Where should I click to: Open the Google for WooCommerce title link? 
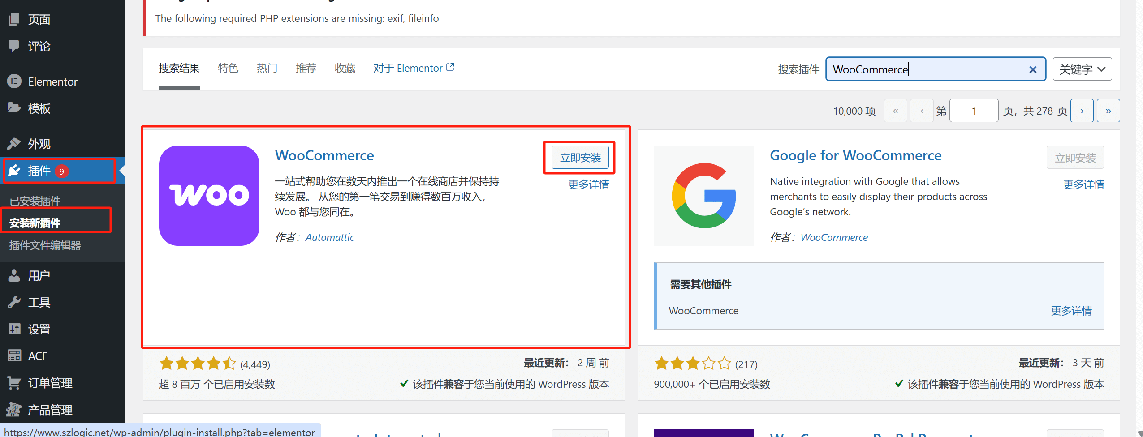[855, 155]
